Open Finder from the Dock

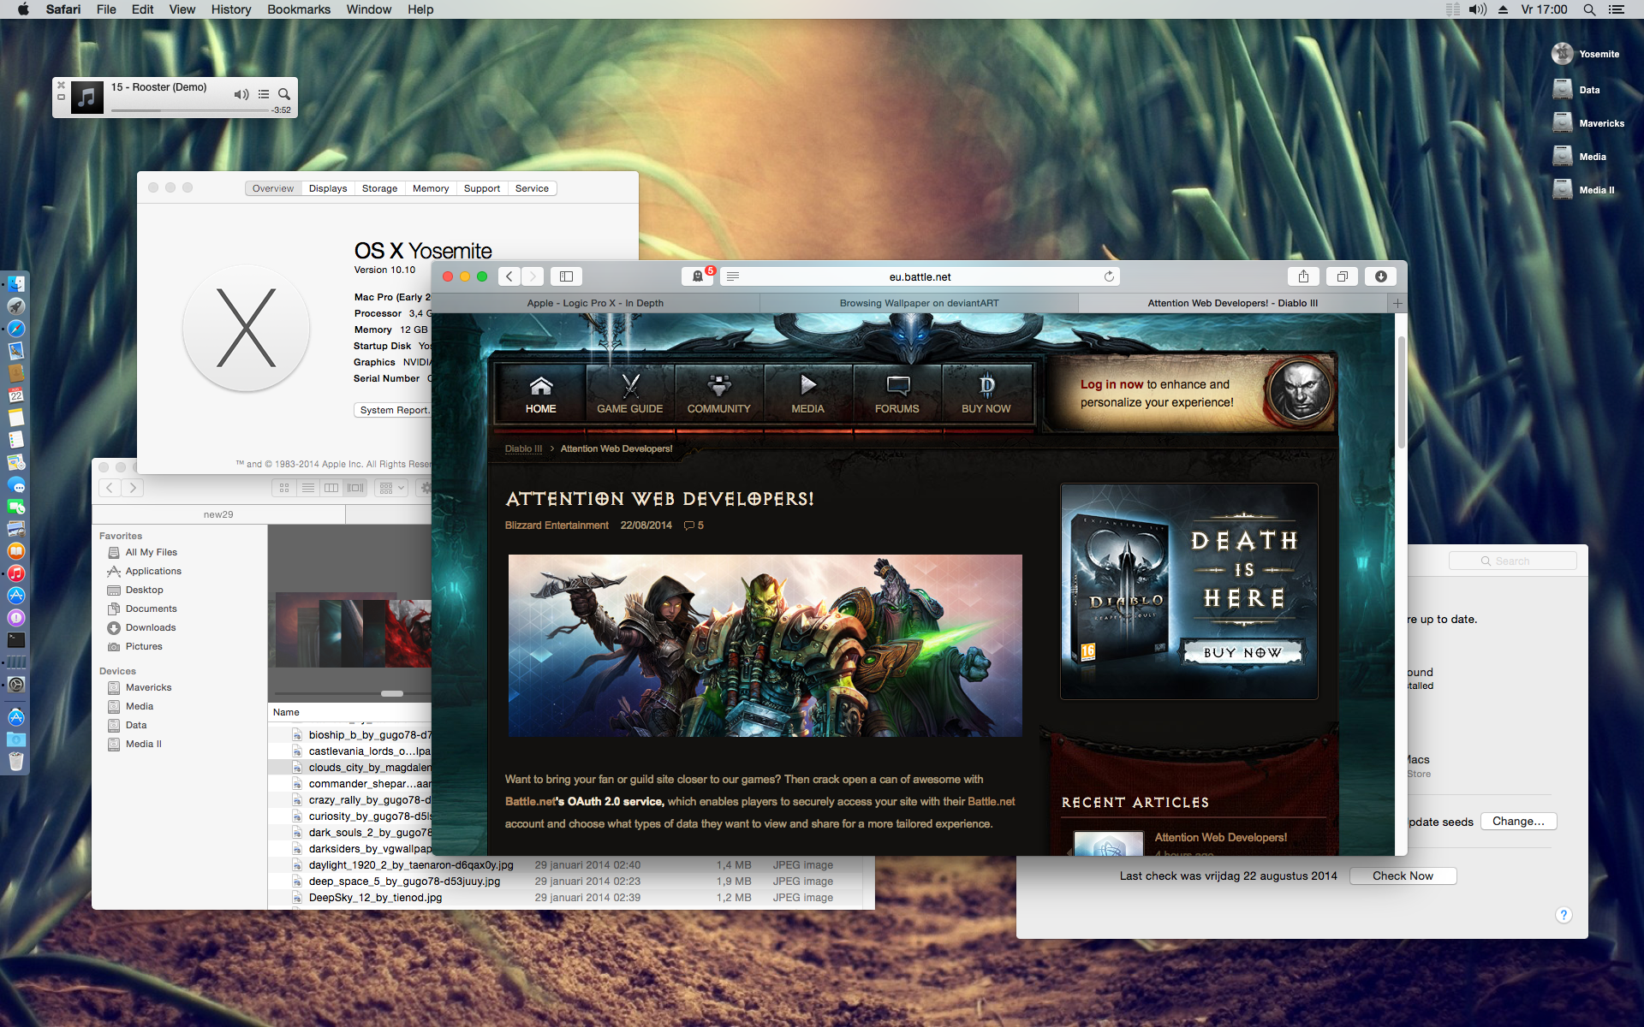(x=16, y=284)
